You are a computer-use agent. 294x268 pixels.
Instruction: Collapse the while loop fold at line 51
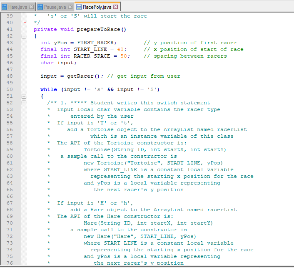pos(24,96)
